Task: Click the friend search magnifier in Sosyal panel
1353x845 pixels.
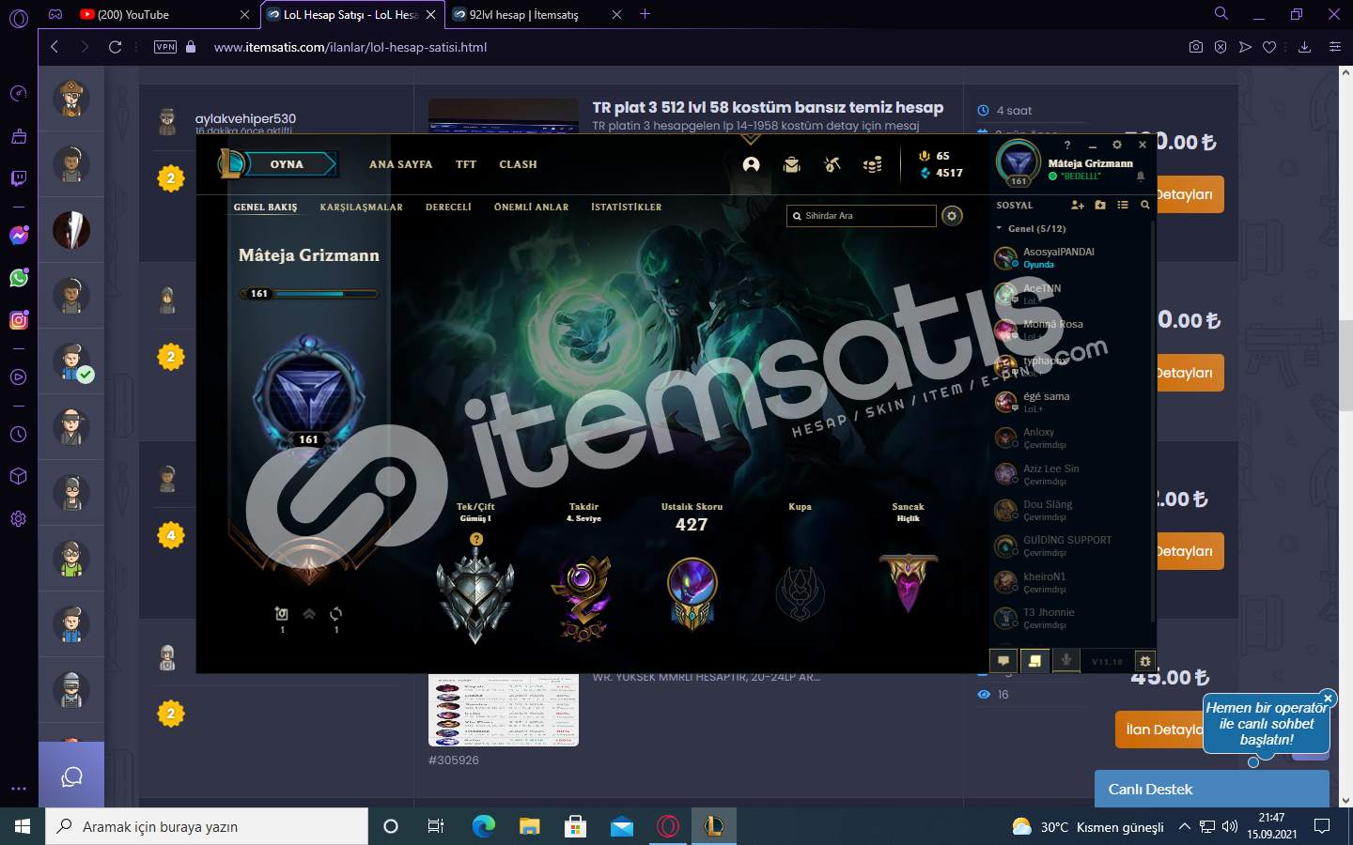Action: 1144,205
